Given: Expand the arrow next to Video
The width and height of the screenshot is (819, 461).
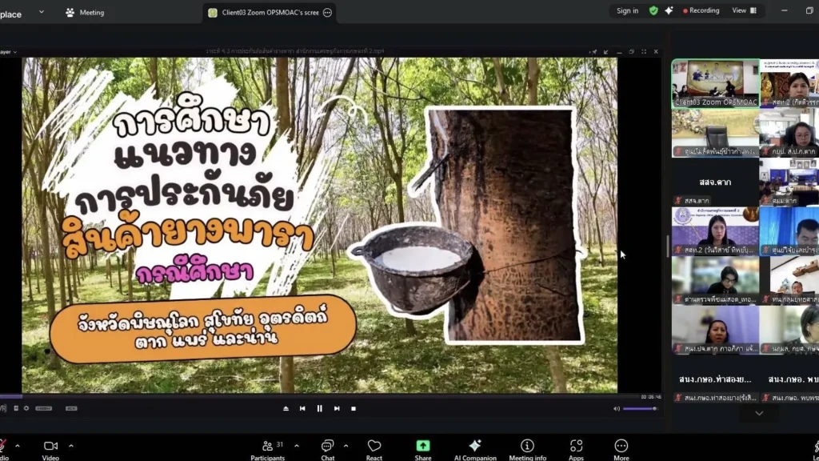Looking at the screenshot, I should click(x=71, y=446).
